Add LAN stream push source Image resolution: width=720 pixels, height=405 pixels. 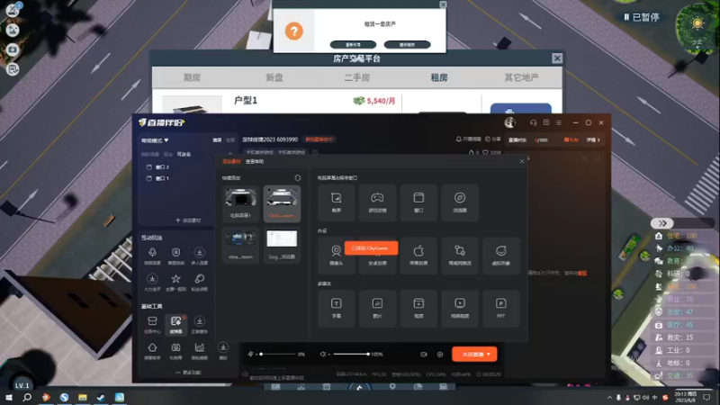[460, 256]
